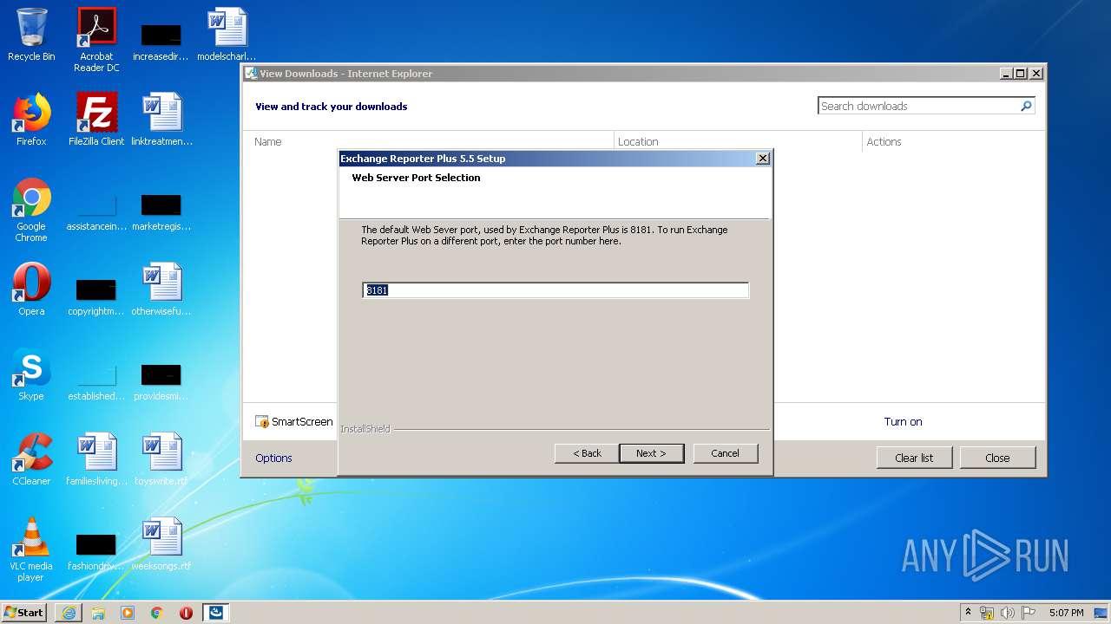
Task: Launch Google Chrome desktop shortcut
Action: 31,211
